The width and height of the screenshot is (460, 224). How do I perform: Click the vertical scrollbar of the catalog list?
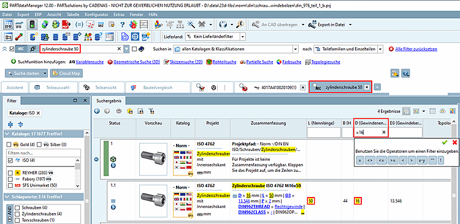click(77, 173)
